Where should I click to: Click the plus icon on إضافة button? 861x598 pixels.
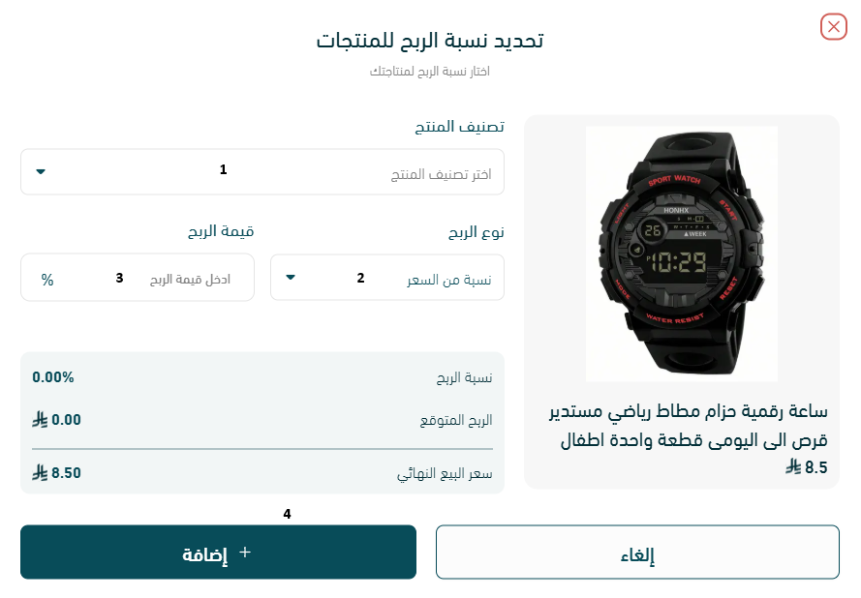(x=245, y=552)
